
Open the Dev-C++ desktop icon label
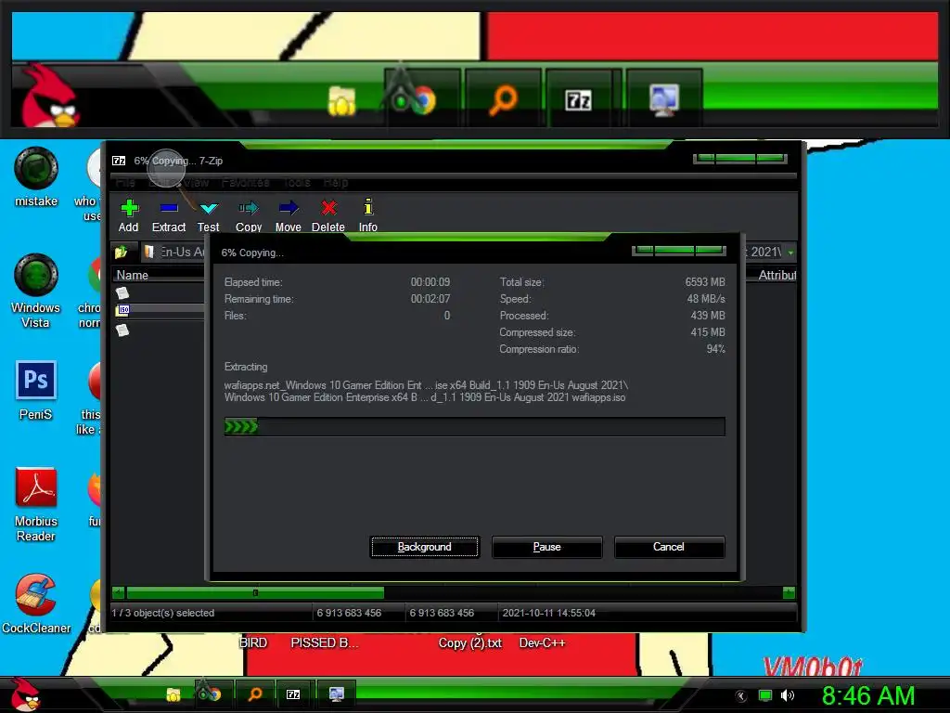tap(542, 642)
